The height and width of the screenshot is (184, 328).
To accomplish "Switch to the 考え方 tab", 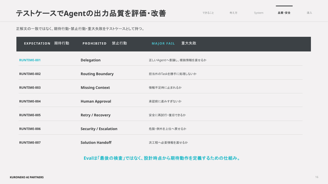I will point(233,13).
